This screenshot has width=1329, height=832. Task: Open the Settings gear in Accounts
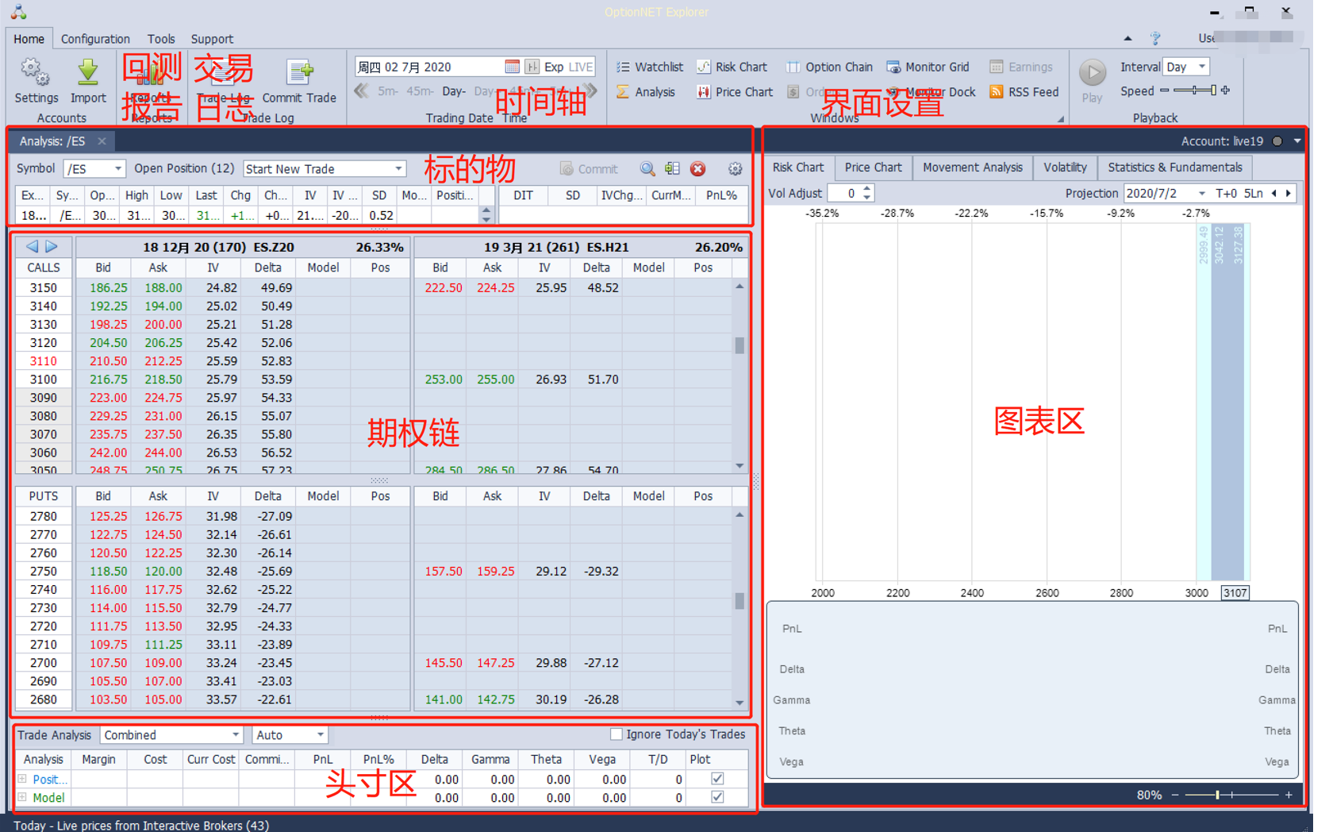[36, 81]
